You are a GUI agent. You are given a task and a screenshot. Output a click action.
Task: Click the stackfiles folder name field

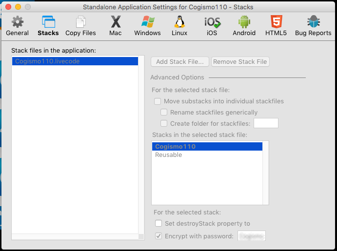[266, 123]
